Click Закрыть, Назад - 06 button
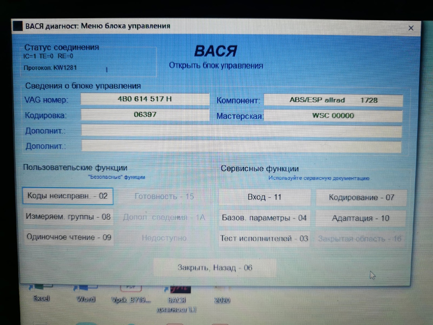This screenshot has height=325, width=433. tap(215, 267)
